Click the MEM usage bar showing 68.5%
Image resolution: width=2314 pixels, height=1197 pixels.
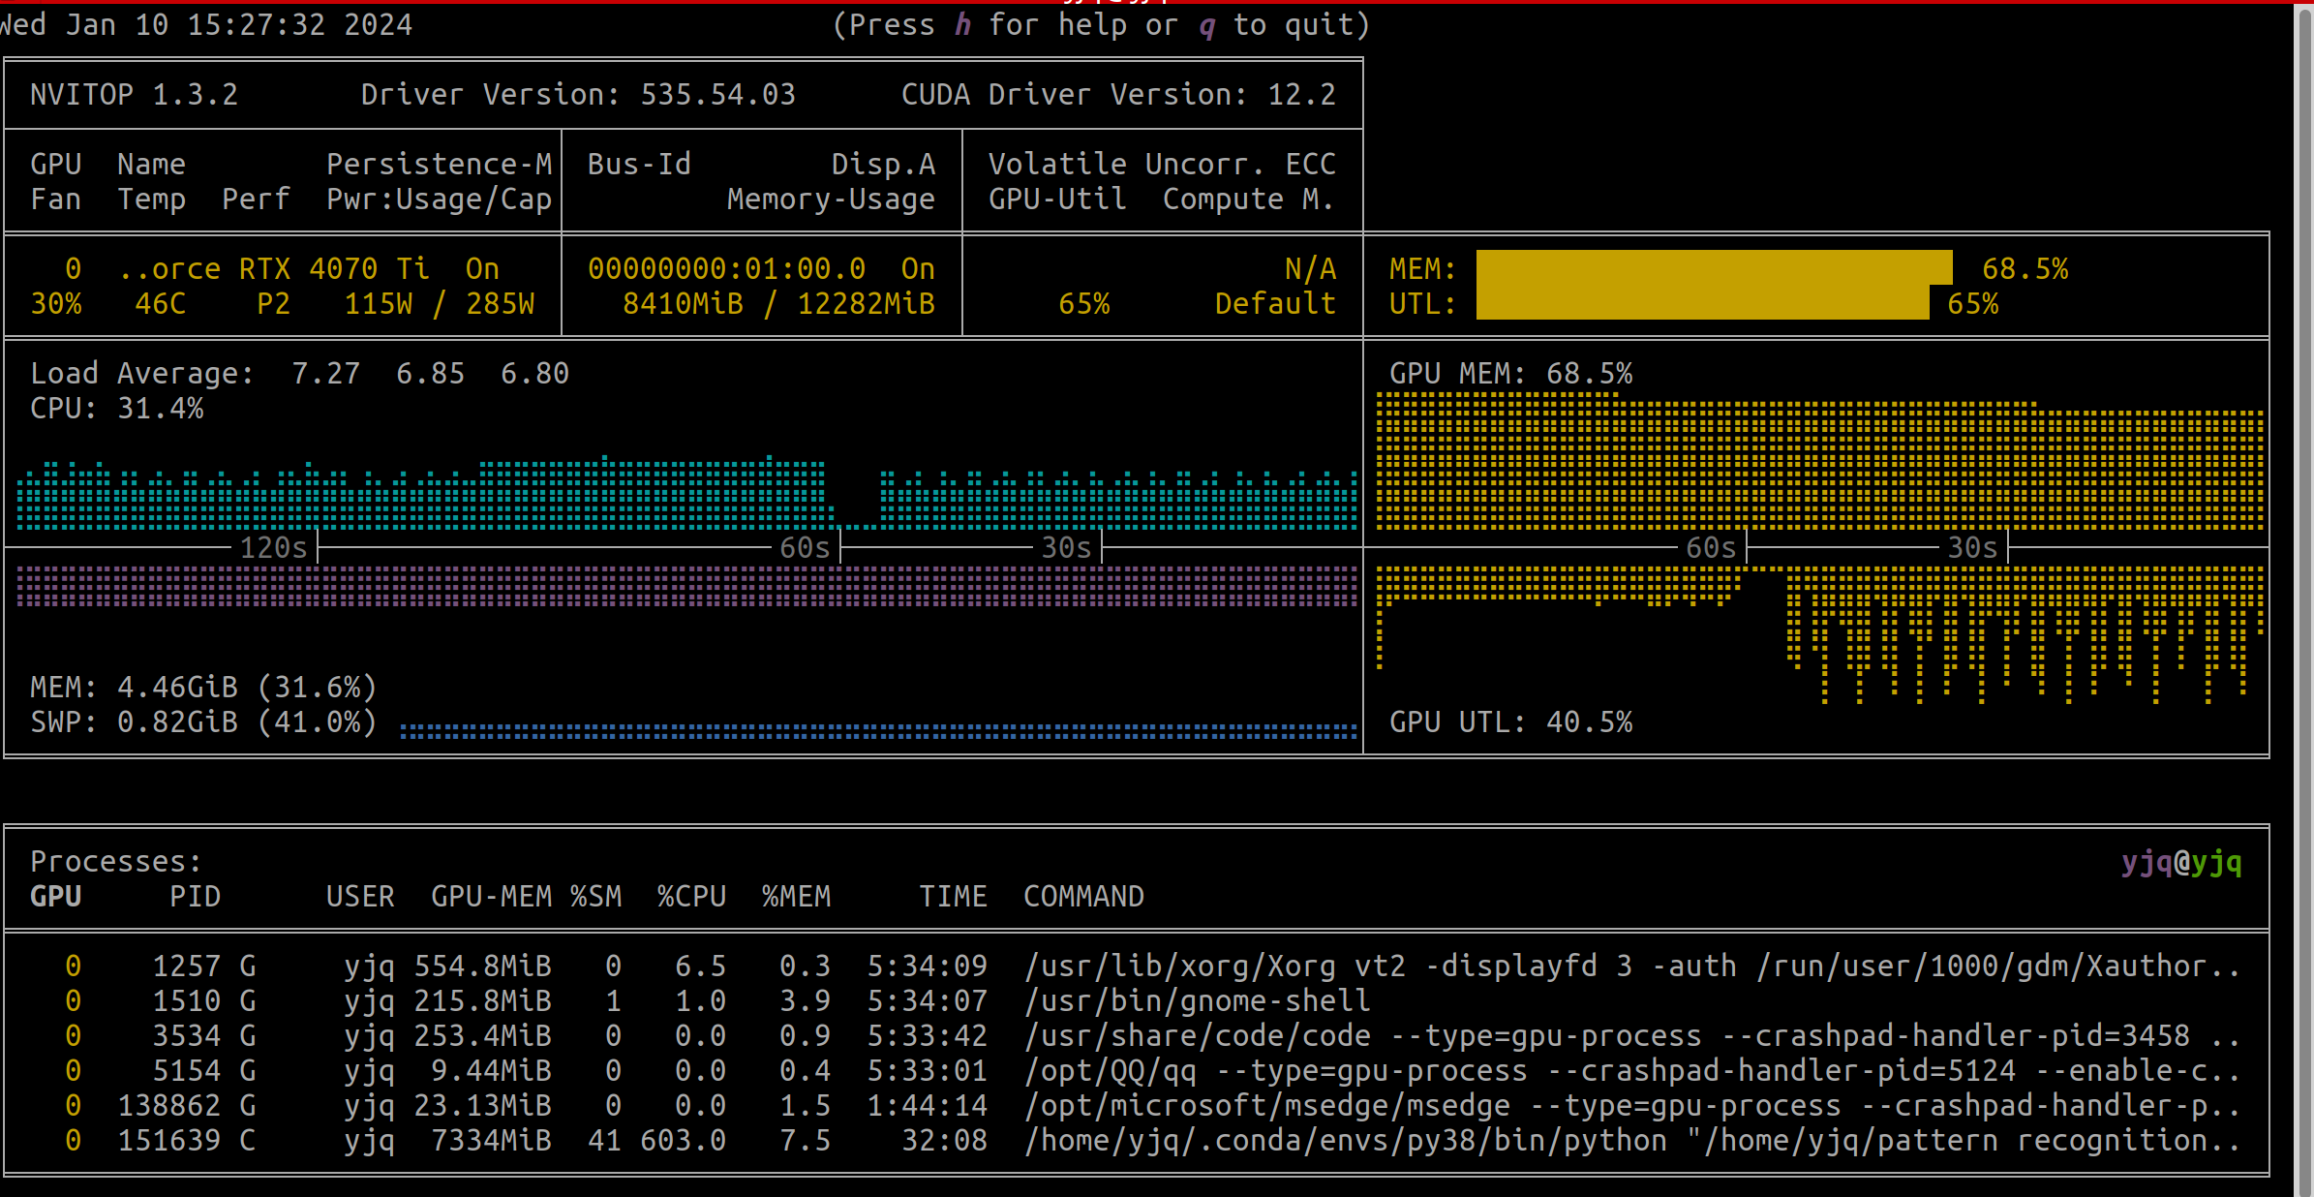(x=1714, y=267)
